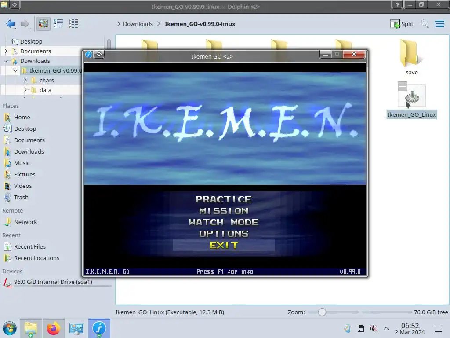Image resolution: width=450 pixels, height=338 pixels.
Task: Choose EXIT in Ikemen menu
Action: (x=224, y=245)
